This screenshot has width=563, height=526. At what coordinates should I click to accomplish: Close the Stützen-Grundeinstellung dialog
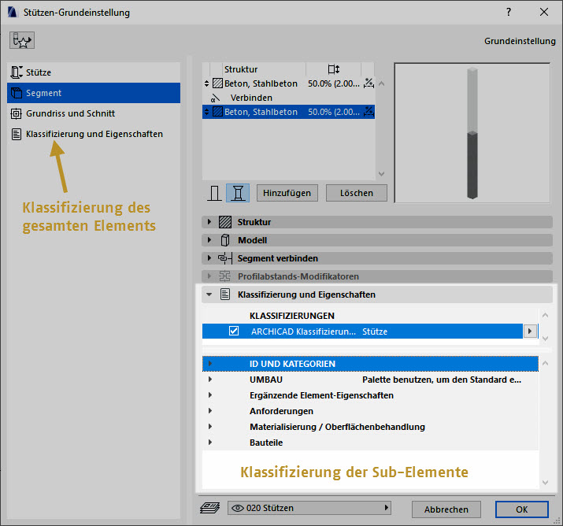(544, 12)
